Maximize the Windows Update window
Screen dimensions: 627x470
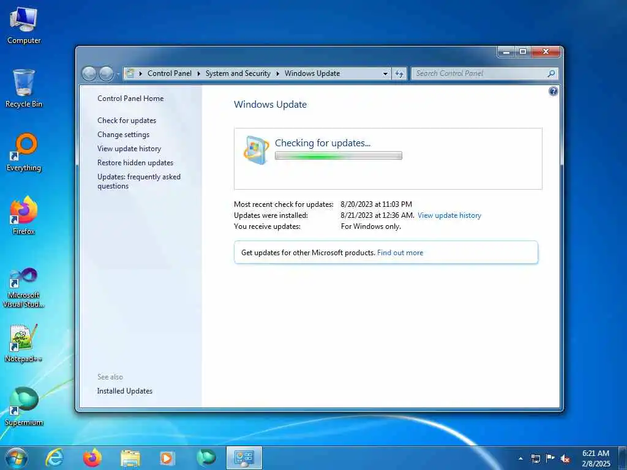(x=523, y=51)
